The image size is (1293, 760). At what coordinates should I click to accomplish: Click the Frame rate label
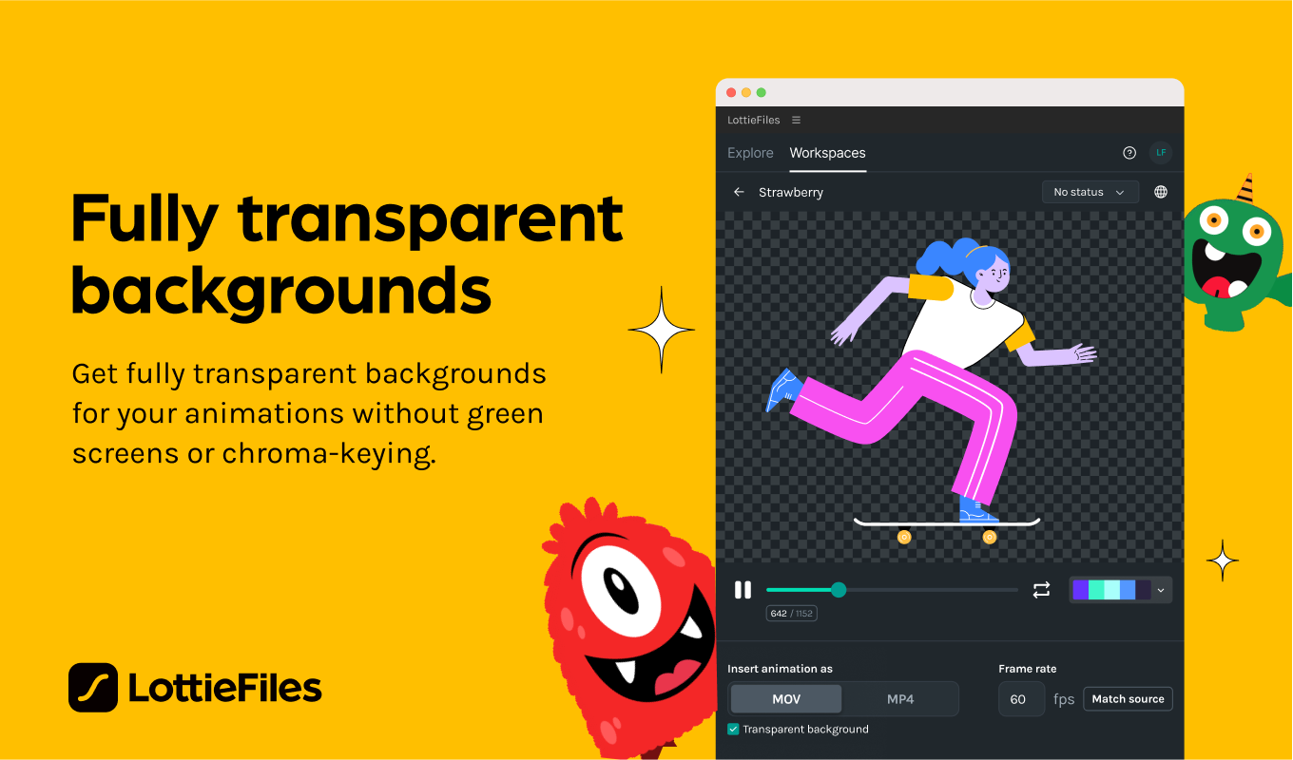pos(1027,669)
